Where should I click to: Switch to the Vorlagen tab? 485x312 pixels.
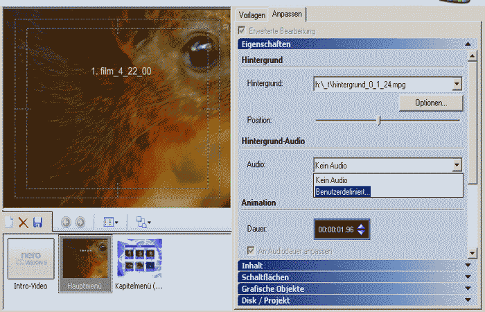point(252,15)
